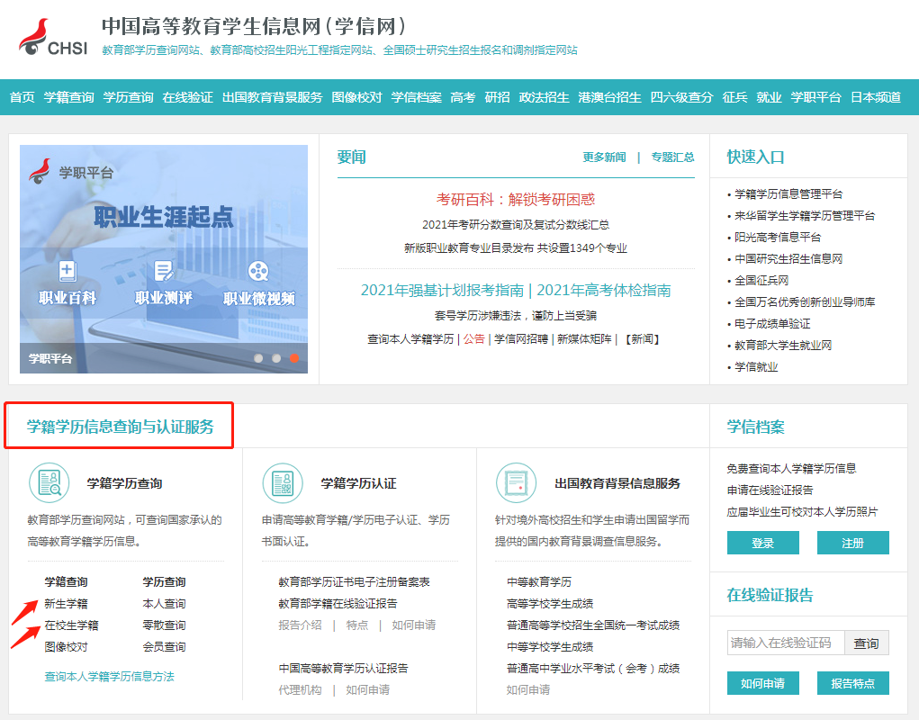Click the 如何申请 teal button

pos(762,683)
